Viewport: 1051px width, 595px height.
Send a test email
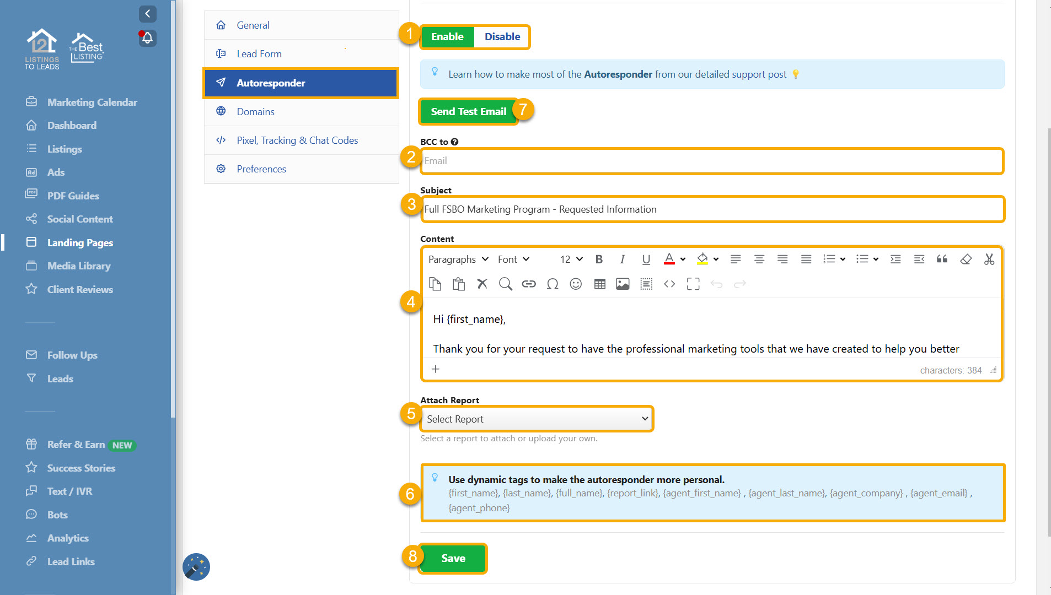pyautogui.click(x=468, y=111)
